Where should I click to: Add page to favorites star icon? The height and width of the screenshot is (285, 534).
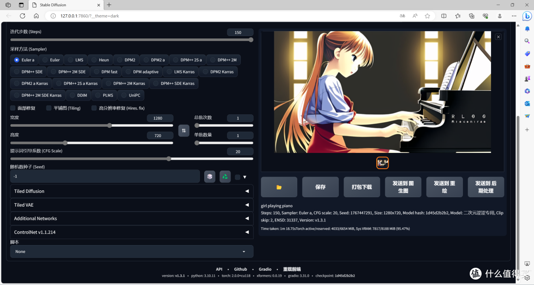[427, 16]
